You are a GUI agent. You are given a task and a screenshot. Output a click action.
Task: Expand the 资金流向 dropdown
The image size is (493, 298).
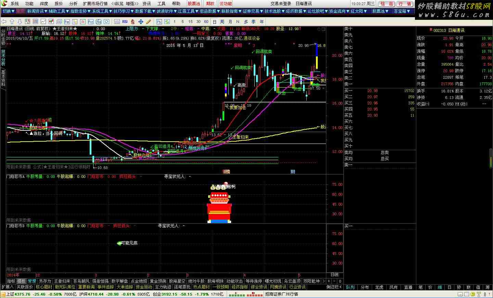339,11
